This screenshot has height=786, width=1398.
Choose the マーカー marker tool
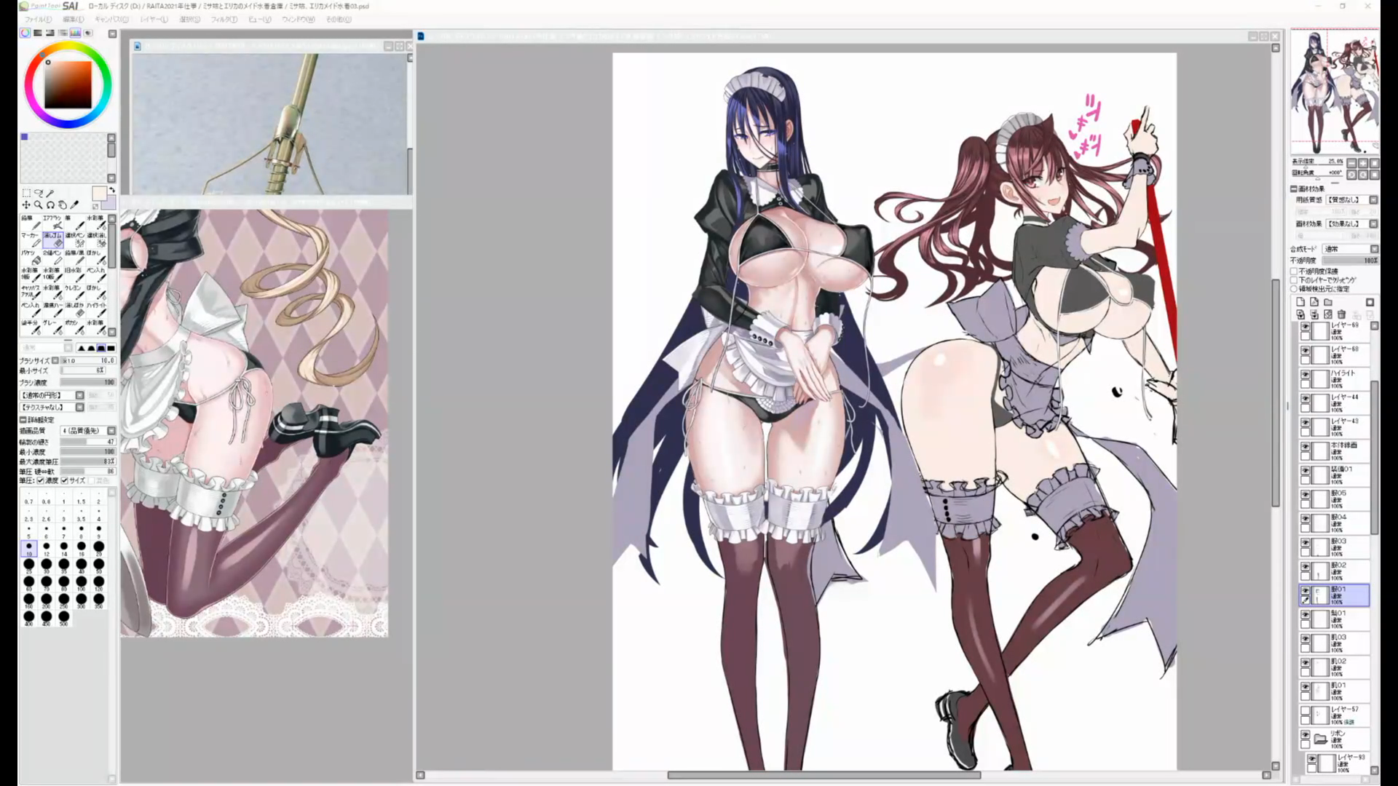coord(31,240)
